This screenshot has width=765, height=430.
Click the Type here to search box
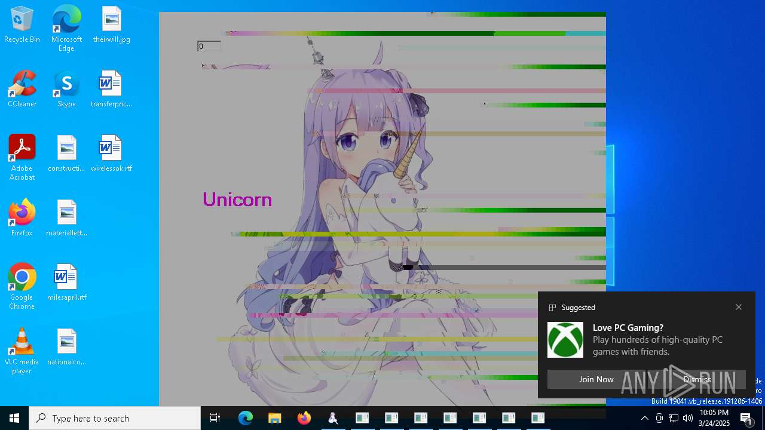pos(115,418)
